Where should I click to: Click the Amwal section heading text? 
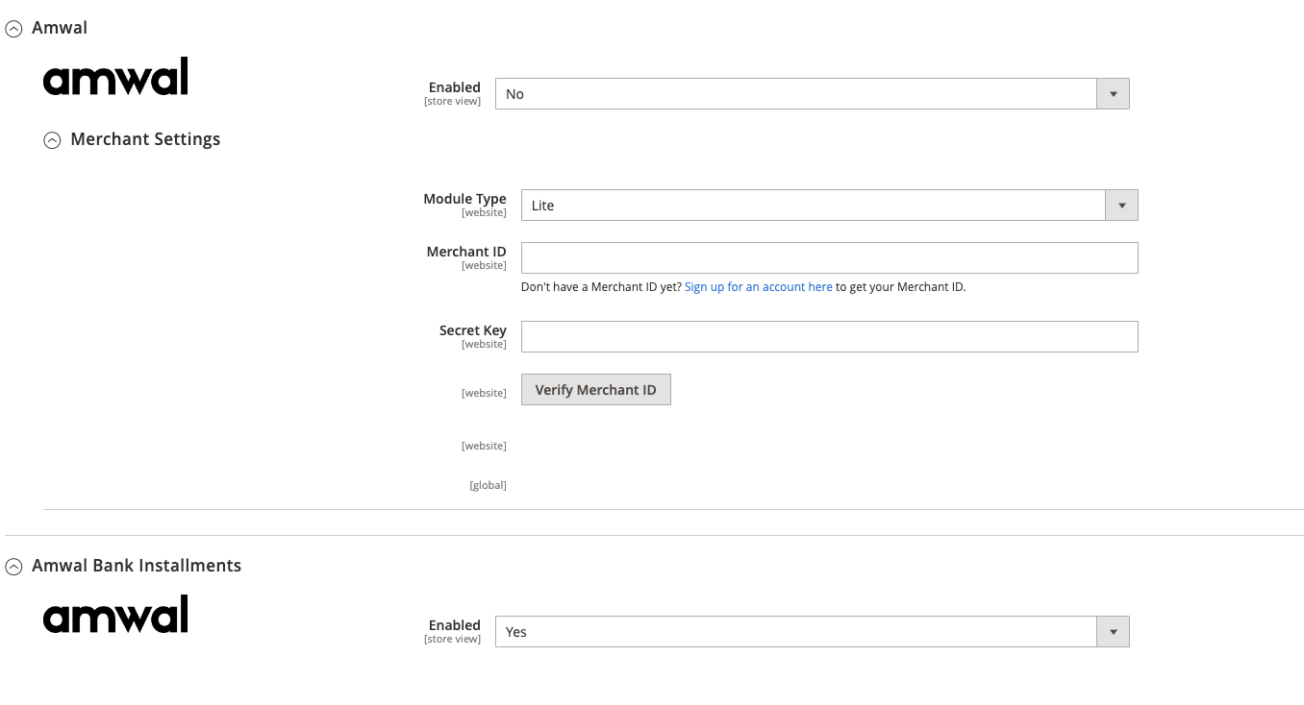(x=60, y=28)
